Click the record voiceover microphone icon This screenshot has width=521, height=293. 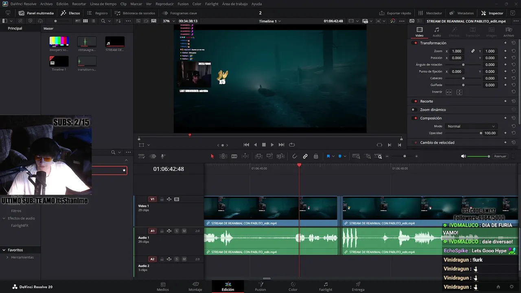[163, 156]
